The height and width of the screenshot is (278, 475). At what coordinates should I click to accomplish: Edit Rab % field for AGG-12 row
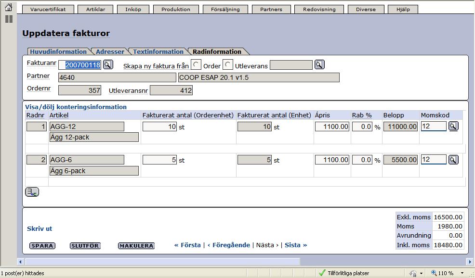[x=362, y=126]
